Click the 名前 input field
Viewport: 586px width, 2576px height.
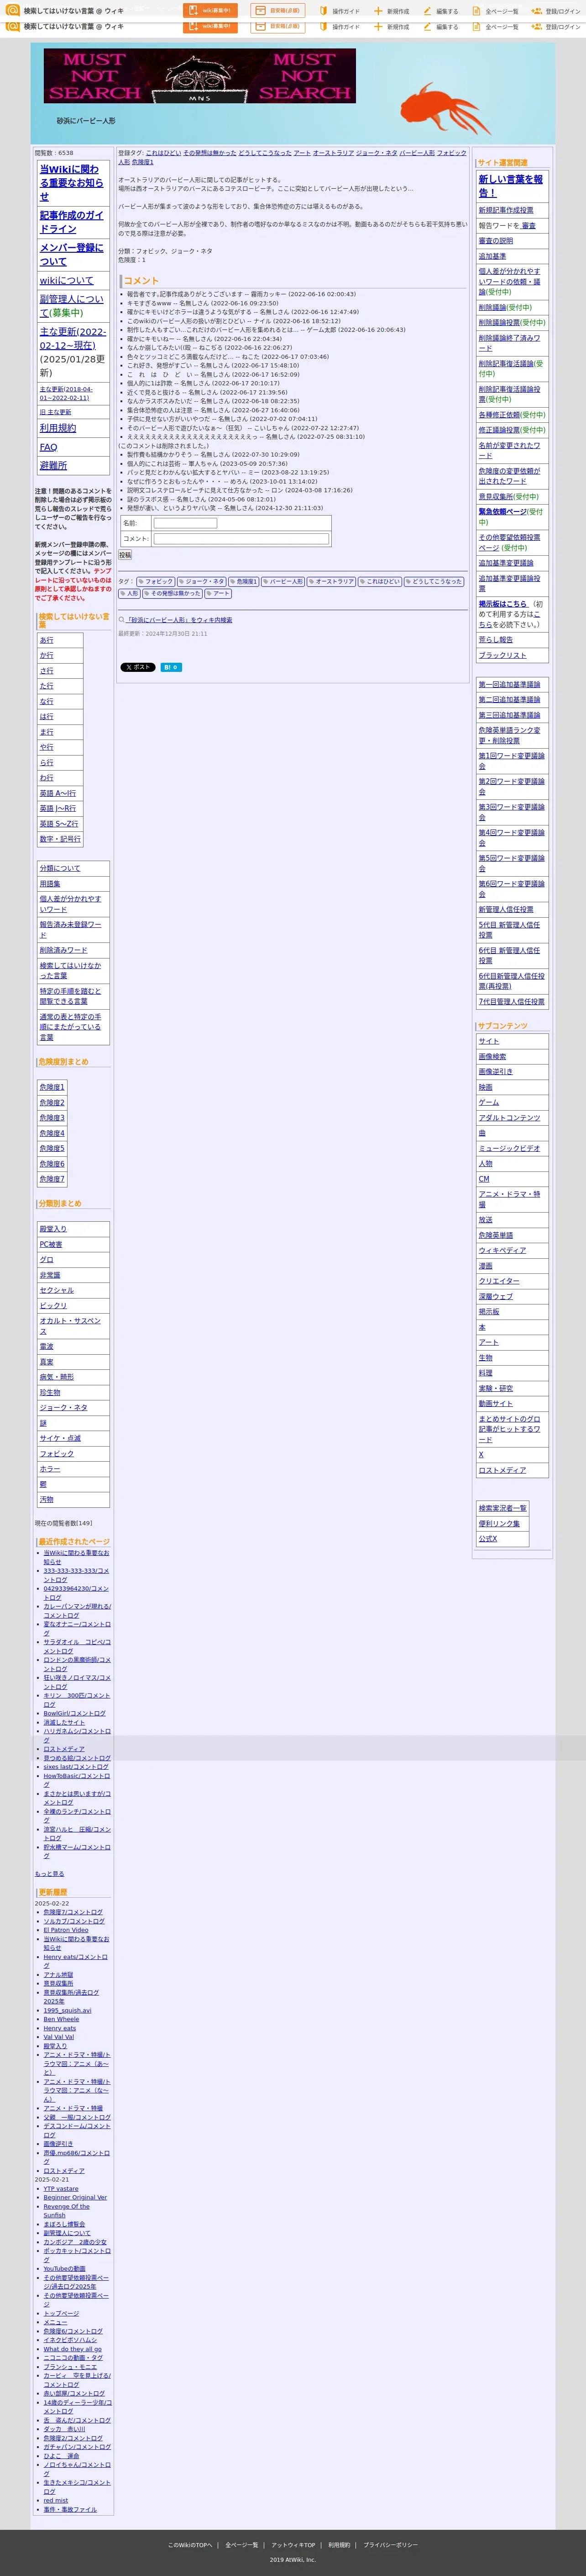coord(185,523)
